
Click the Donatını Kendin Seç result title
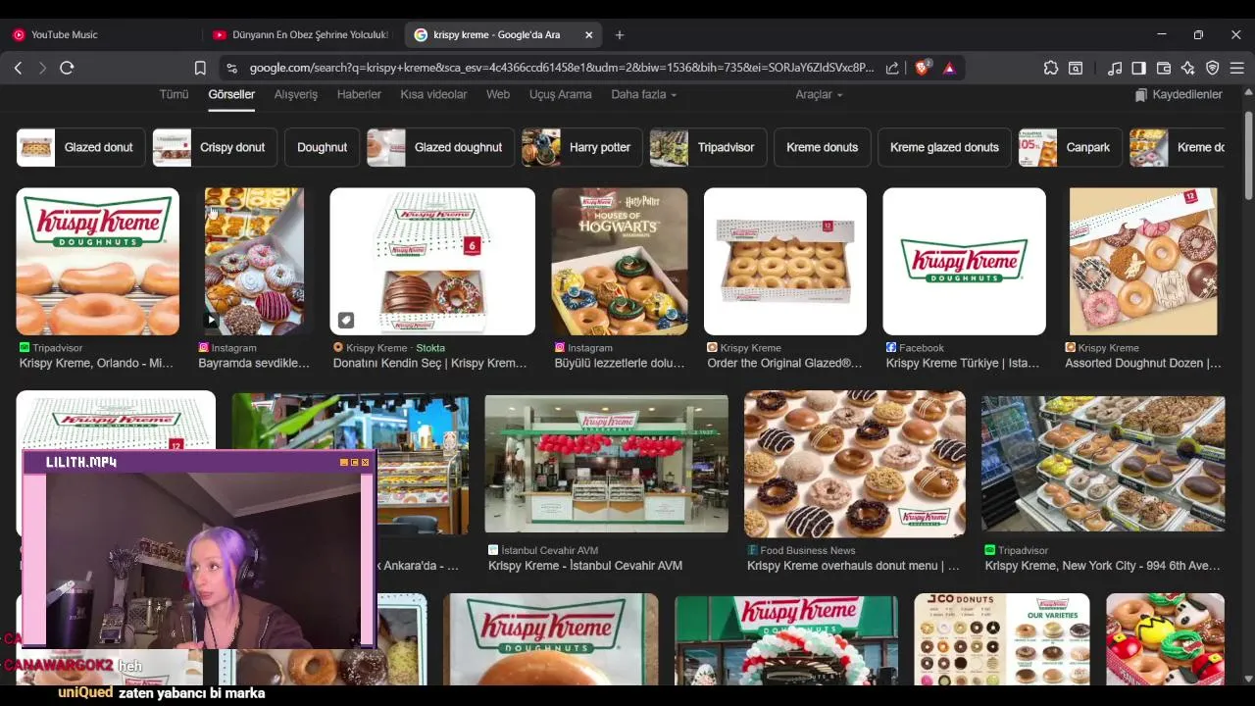pos(429,363)
